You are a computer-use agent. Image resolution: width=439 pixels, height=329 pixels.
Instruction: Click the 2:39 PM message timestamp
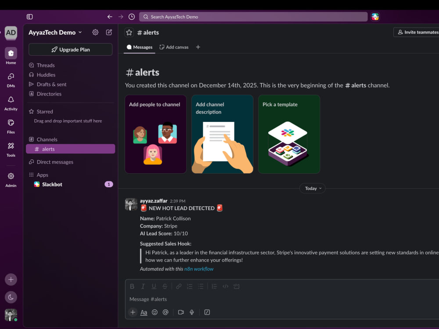click(177, 201)
